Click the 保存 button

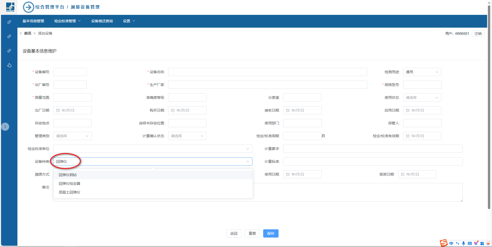271,233
